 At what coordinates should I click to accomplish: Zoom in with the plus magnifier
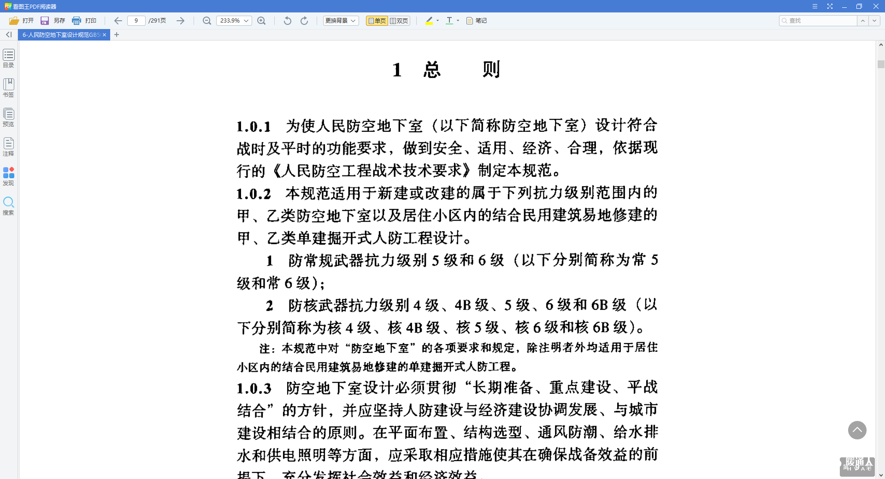point(261,21)
